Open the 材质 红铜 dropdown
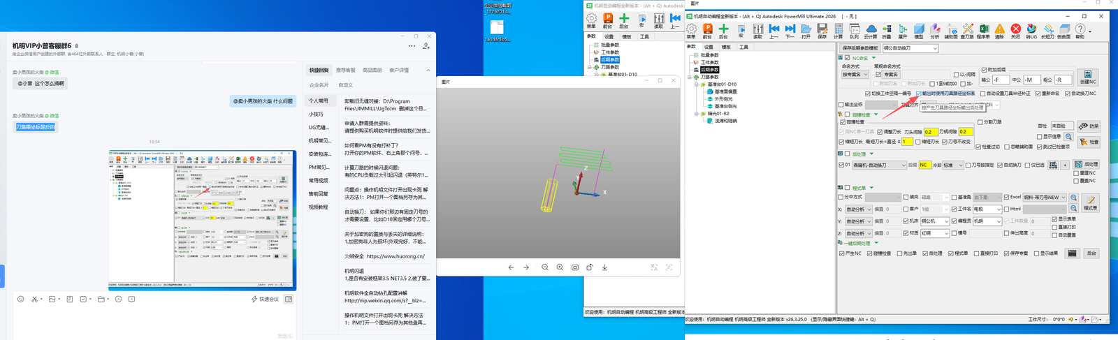 tap(934, 233)
